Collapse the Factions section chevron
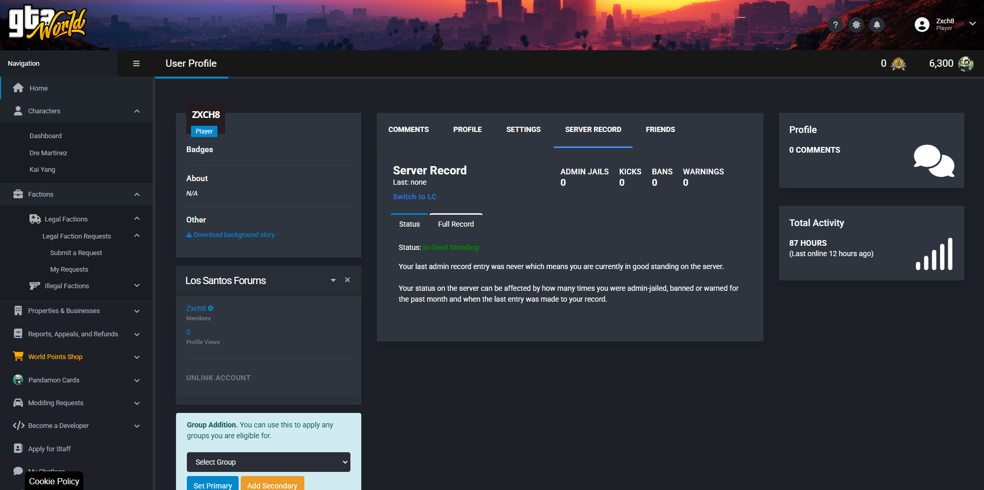The height and width of the screenshot is (490, 984). pyautogui.click(x=137, y=195)
